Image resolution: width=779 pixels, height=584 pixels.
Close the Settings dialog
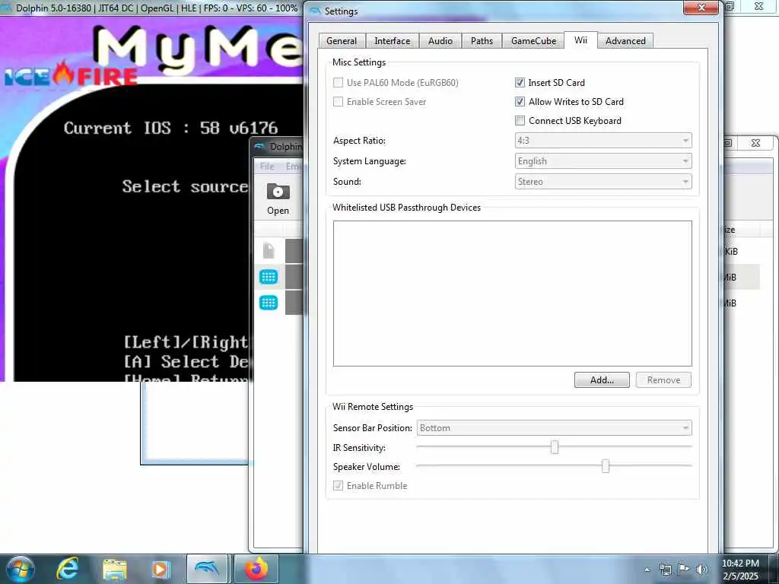tap(701, 8)
